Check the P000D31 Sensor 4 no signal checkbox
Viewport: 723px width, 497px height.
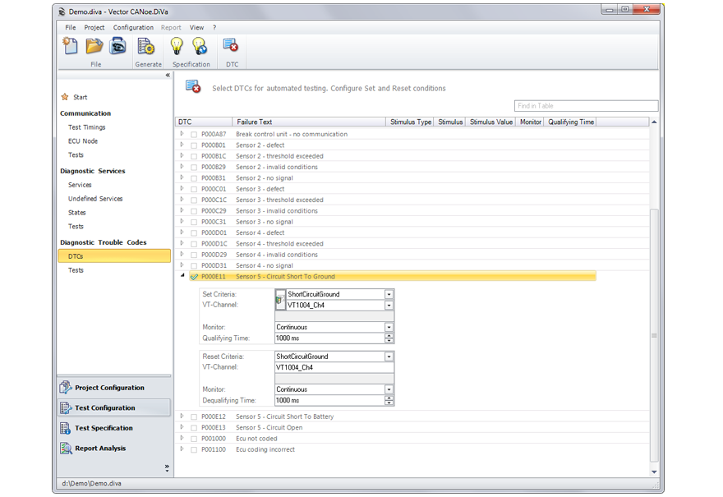(194, 266)
